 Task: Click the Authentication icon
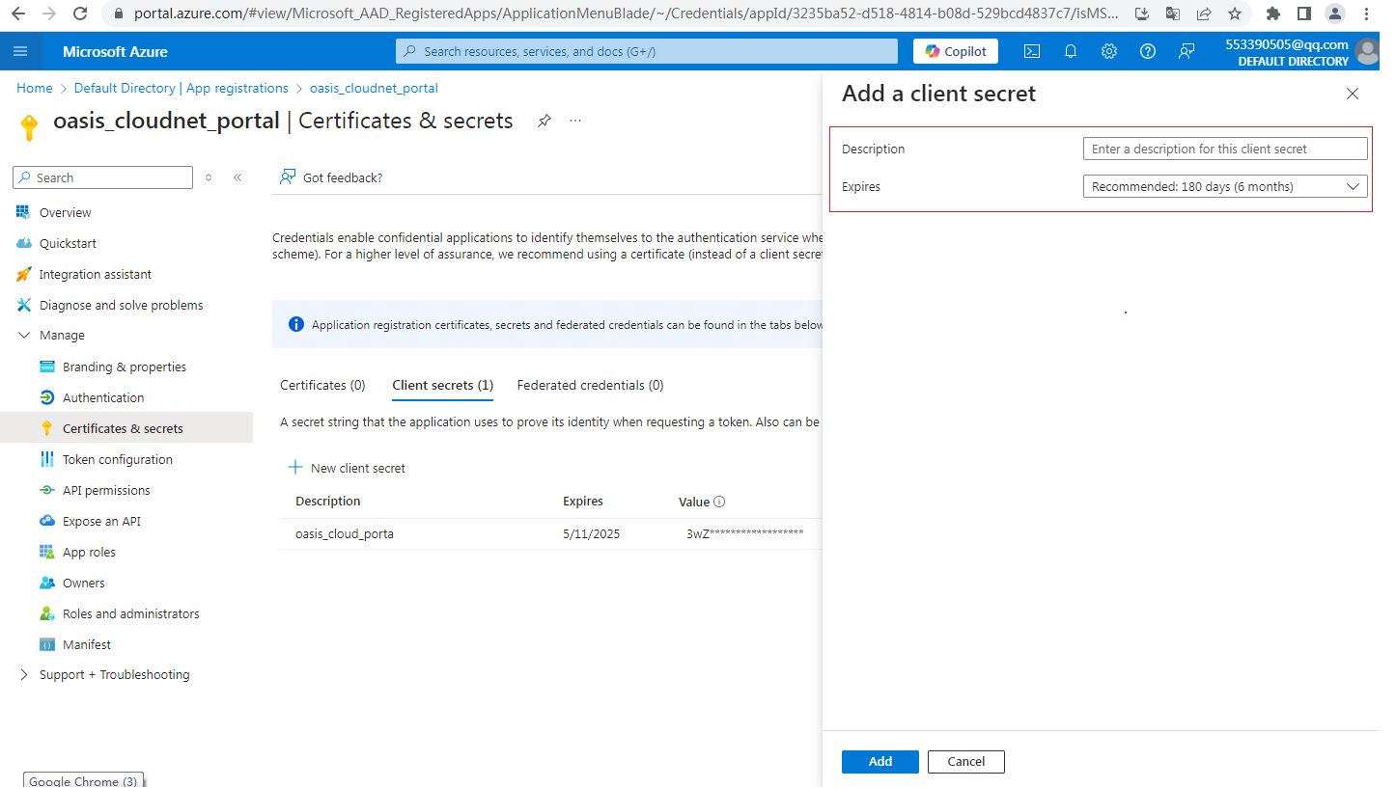(46, 397)
